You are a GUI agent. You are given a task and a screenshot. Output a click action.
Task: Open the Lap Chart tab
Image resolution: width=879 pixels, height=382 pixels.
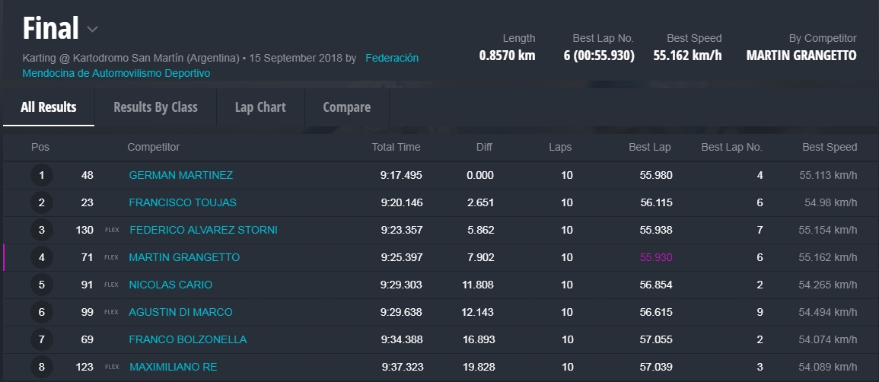[x=260, y=107]
